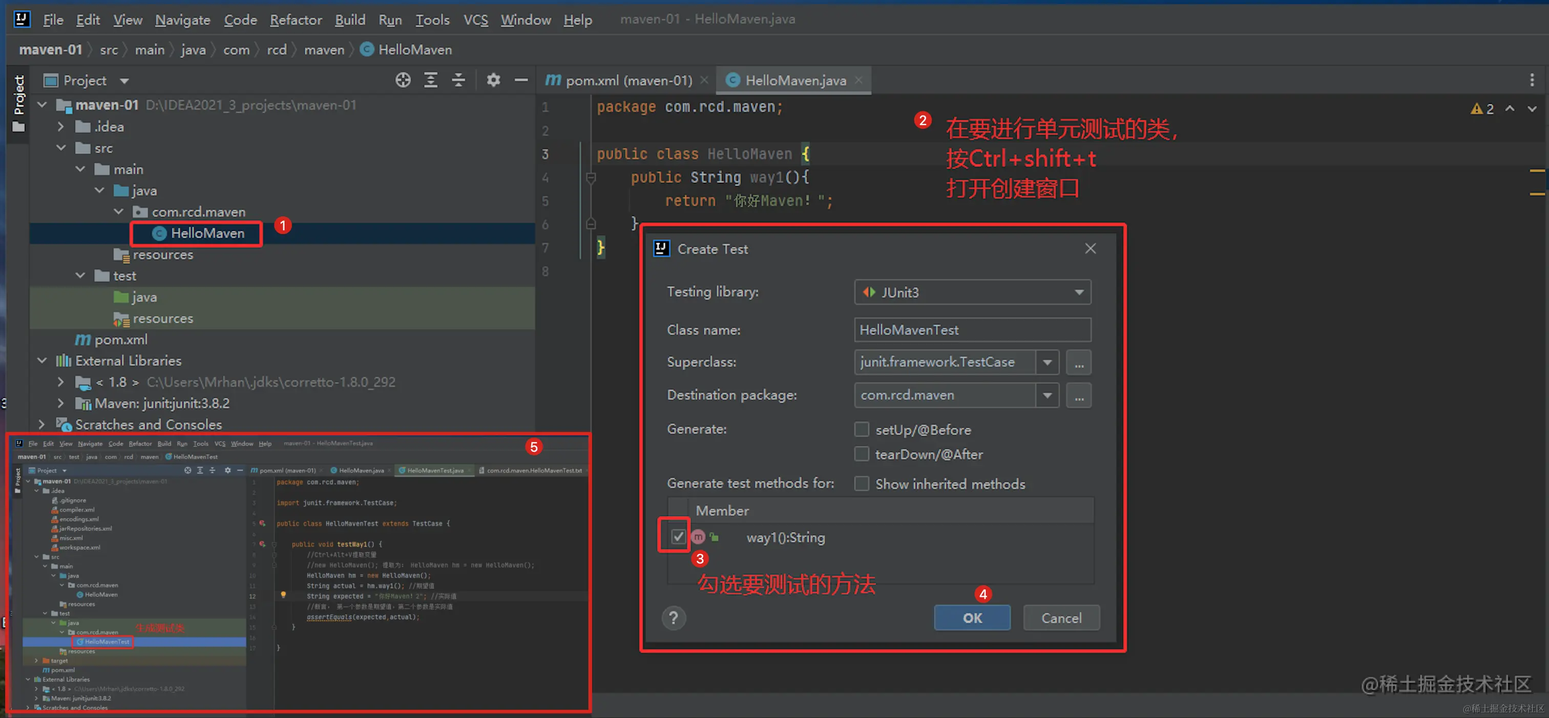
Task: Open Project panel settings gear
Action: click(493, 80)
